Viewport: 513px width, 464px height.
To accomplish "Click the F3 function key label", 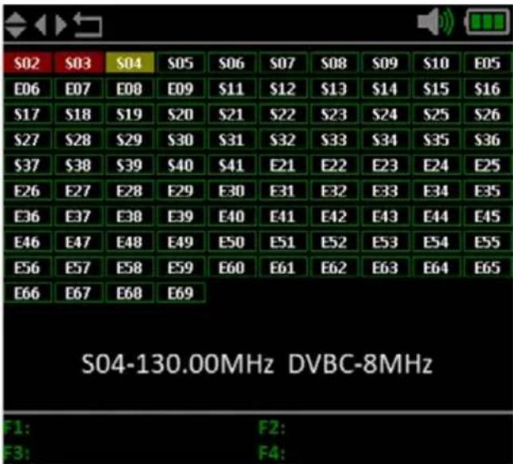I will click(17, 453).
